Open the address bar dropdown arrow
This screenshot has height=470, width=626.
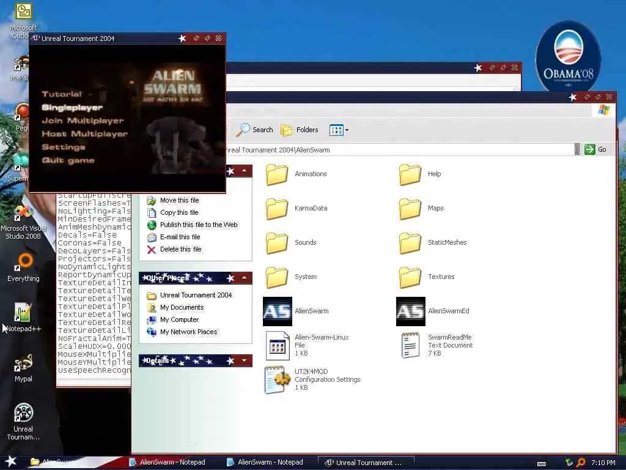click(x=577, y=149)
